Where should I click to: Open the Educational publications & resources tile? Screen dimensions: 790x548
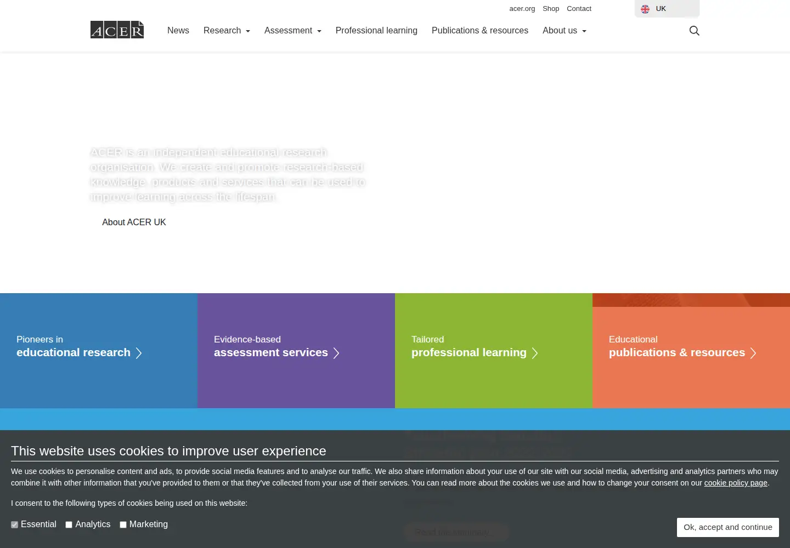(x=691, y=351)
